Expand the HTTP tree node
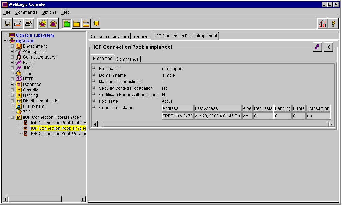342x206 pixels. tap(12, 79)
